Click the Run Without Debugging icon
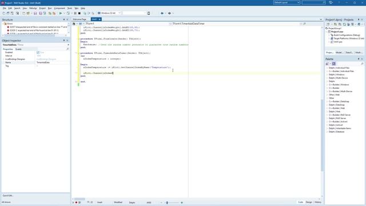 coord(68,13)
